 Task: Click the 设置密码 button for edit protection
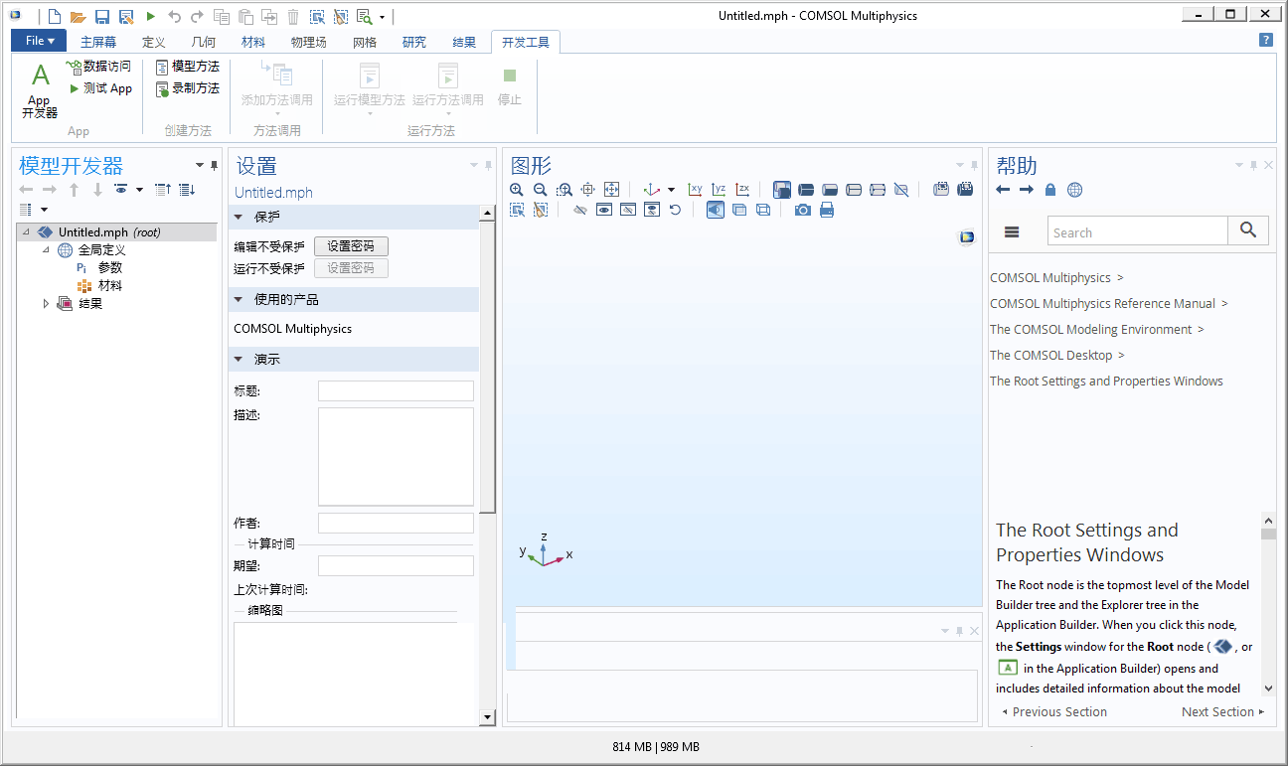pyautogui.click(x=351, y=245)
